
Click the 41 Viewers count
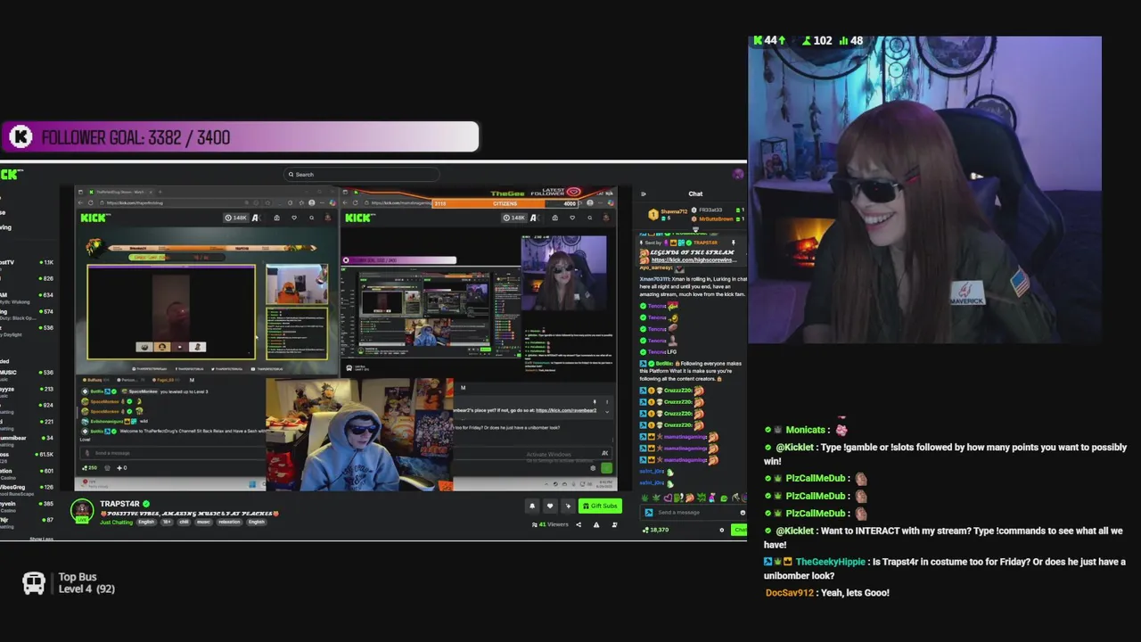550,524
